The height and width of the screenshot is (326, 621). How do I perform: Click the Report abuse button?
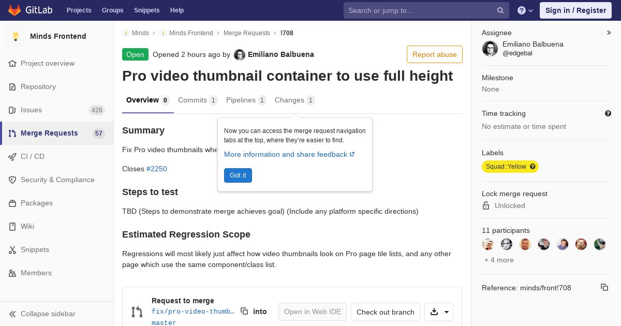click(435, 54)
